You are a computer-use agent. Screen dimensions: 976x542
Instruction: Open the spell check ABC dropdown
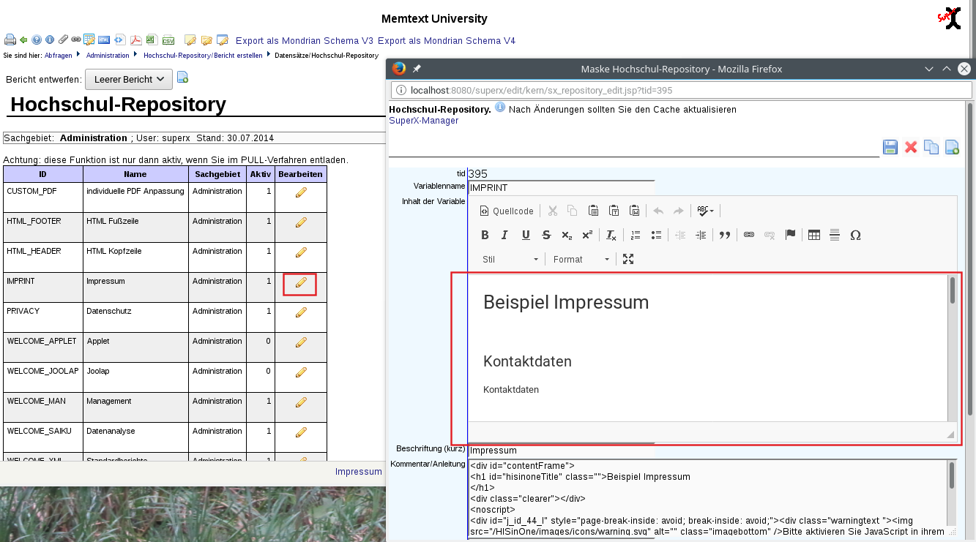point(706,211)
